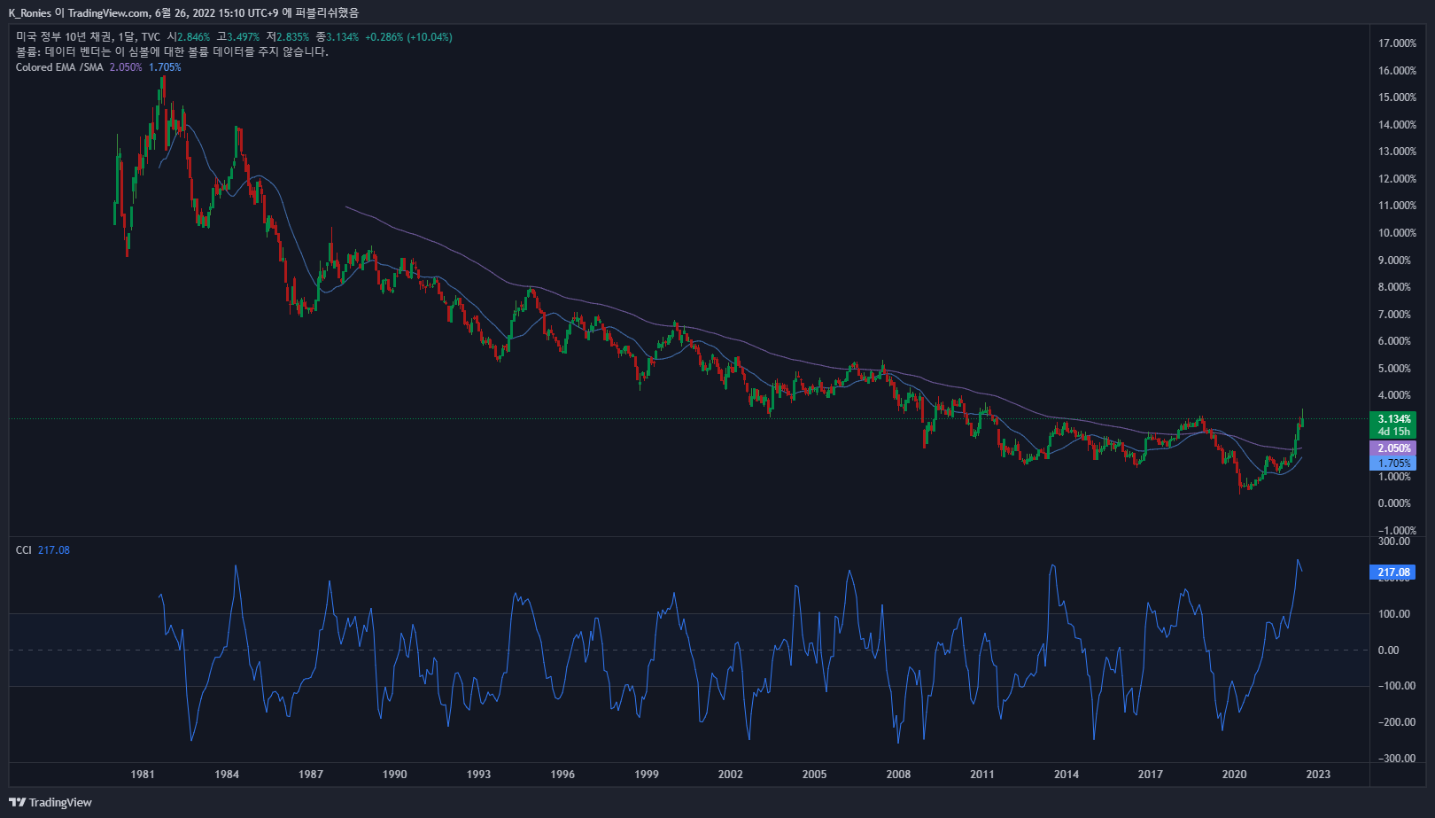Image resolution: width=1435 pixels, height=818 pixels.
Task: Click the purple 2.050% value in the EMA/SMA legend
Action: (126, 67)
